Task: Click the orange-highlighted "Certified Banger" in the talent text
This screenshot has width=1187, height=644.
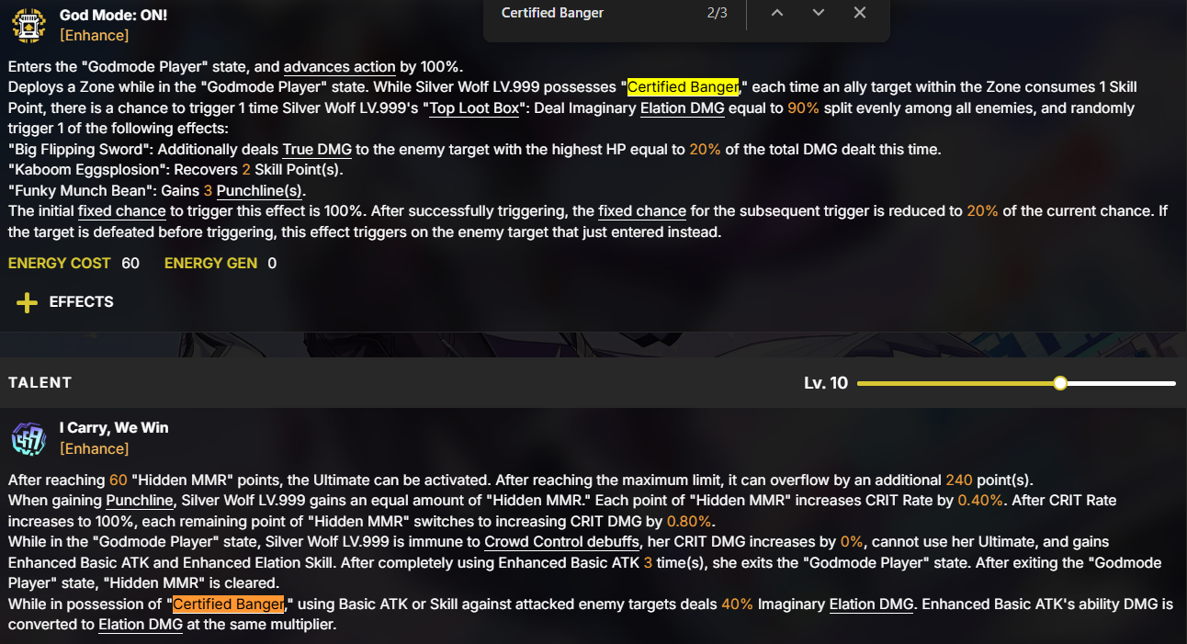Action: coord(229,604)
